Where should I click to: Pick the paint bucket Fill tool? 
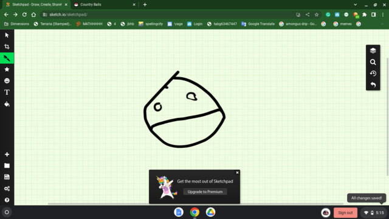[x=7, y=104]
